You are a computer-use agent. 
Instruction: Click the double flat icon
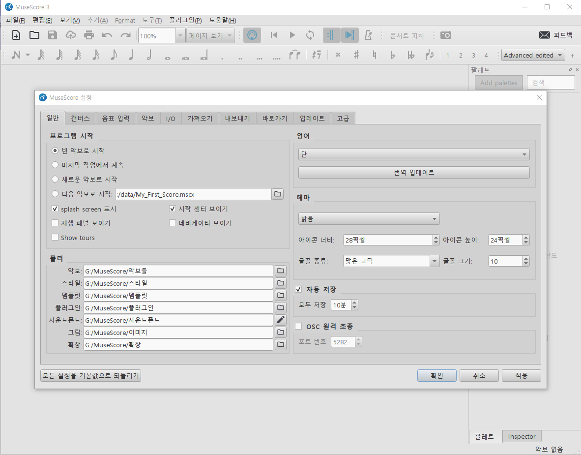pyautogui.click(x=411, y=55)
